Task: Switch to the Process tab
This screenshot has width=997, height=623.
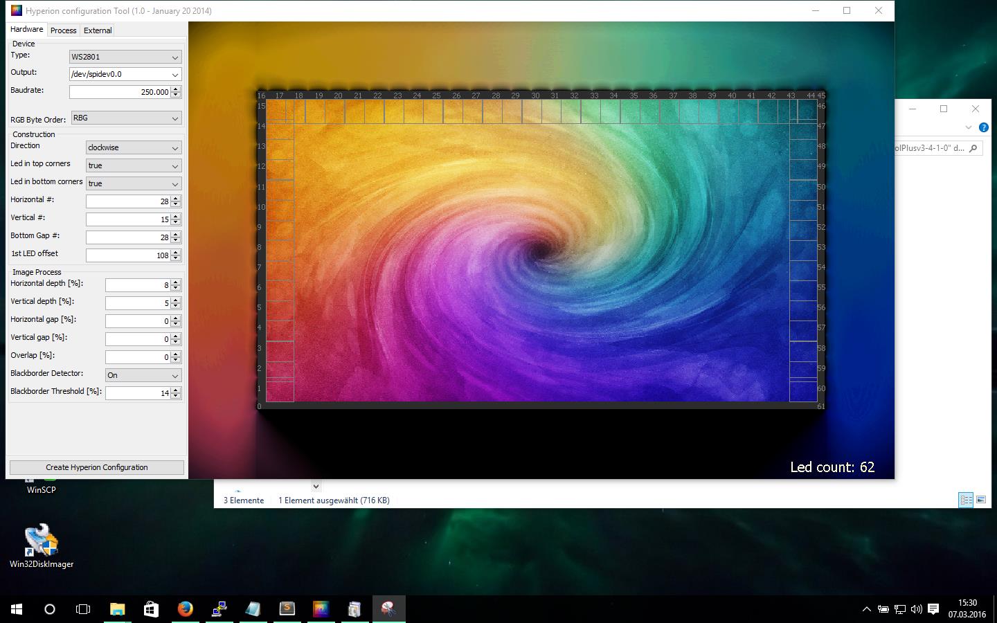Action: coord(63,30)
